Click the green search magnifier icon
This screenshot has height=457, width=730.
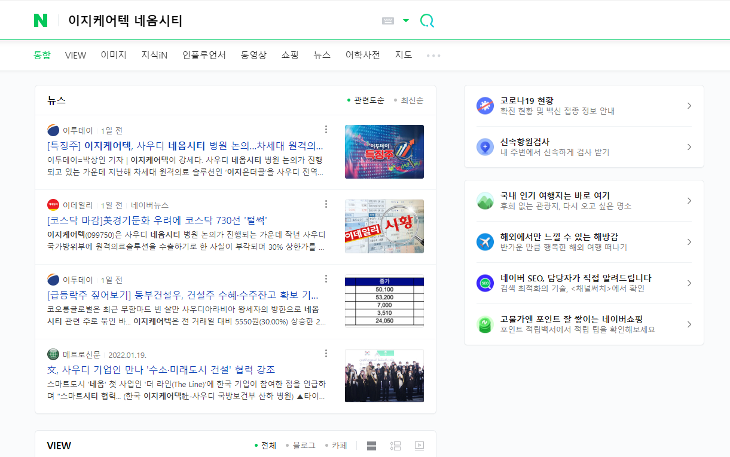427,21
